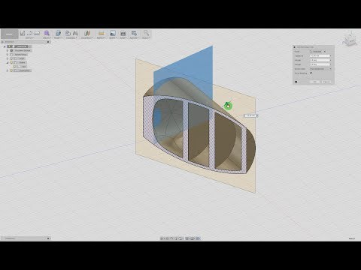
Task: Open the CREATE menu
Action: pyautogui.click(x=47, y=38)
